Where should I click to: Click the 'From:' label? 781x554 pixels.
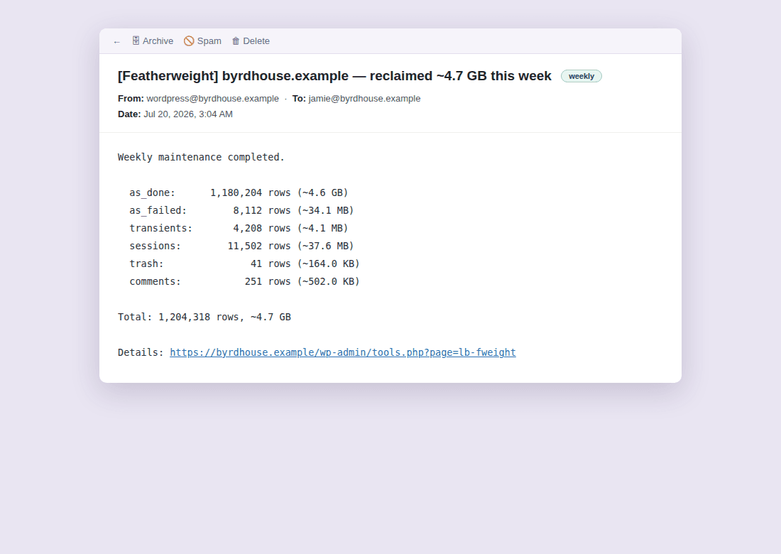click(131, 99)
